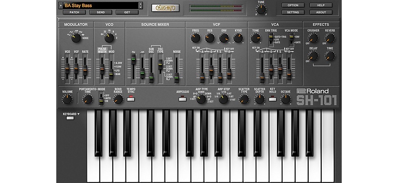
Task: Adjust the BEND RANGE knob
Action: 118,99
